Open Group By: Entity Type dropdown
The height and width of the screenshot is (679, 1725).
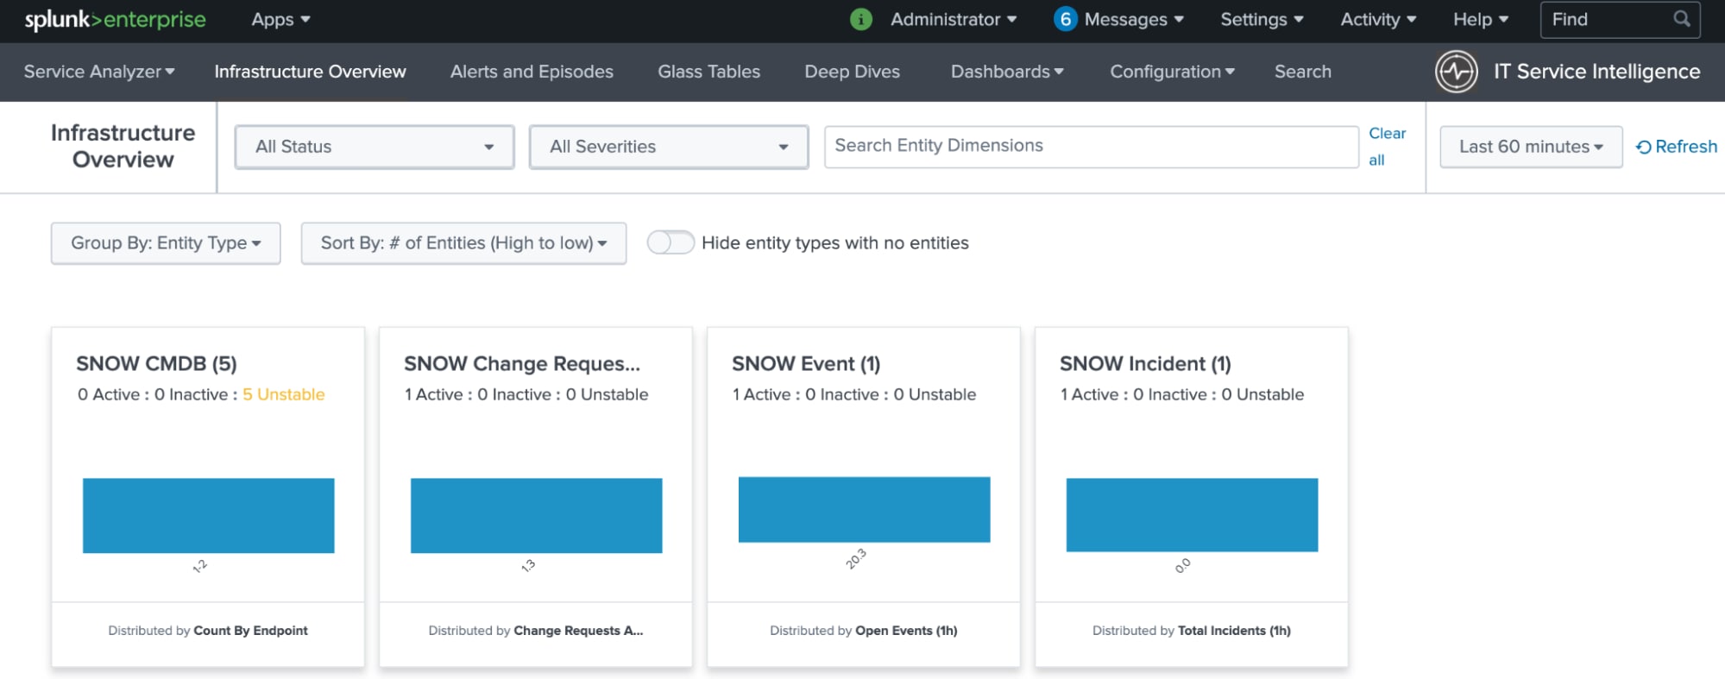tap(166, 243)
